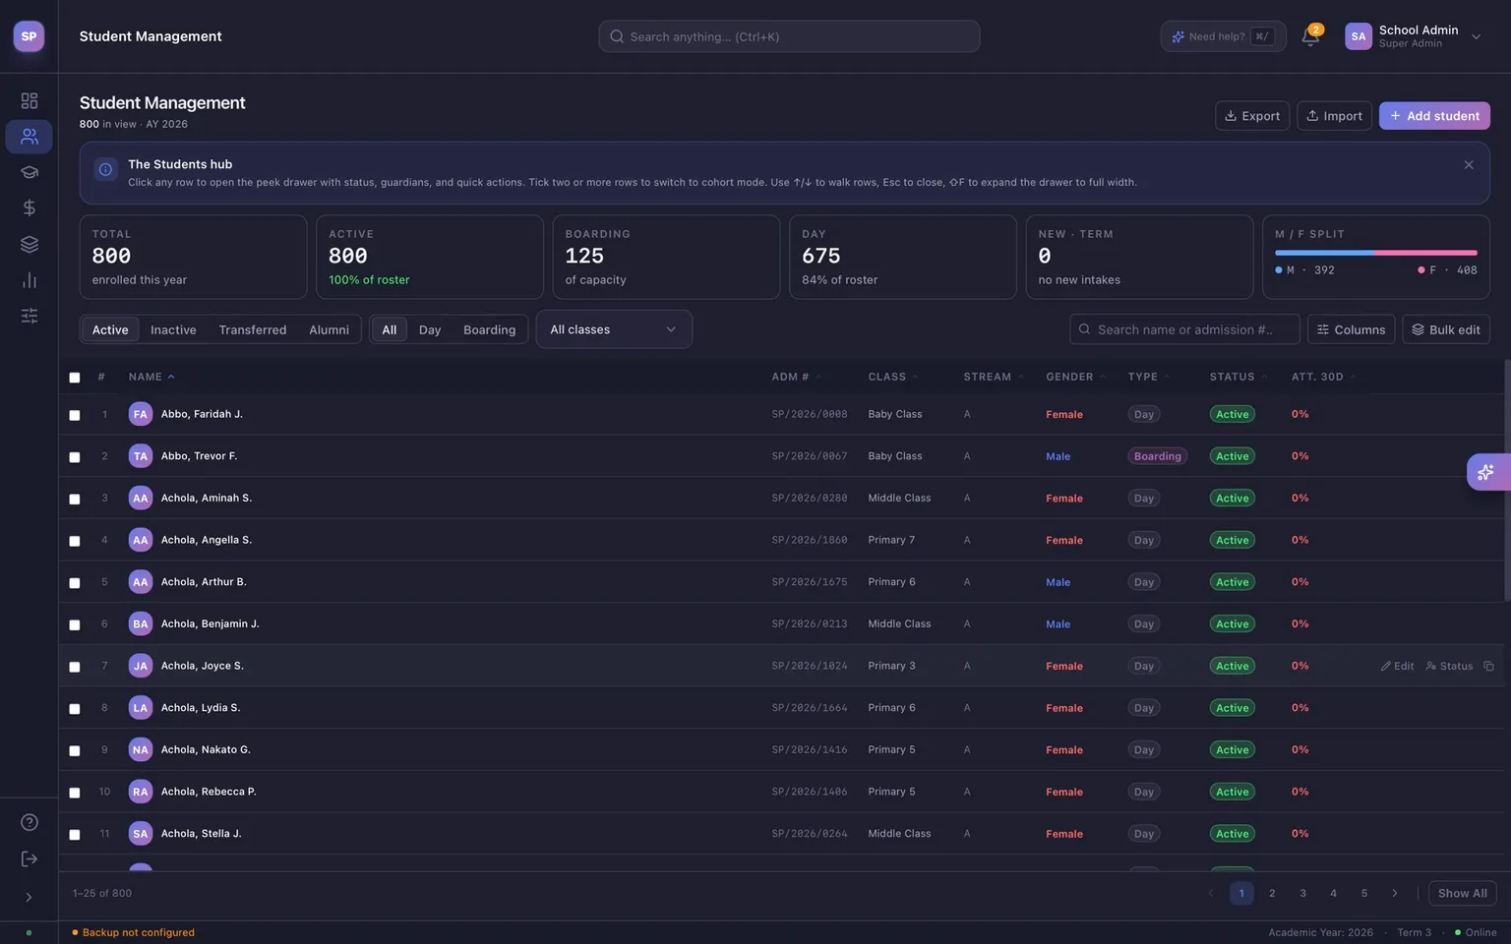Filter students by Boarding type tab

pos(489,329)
